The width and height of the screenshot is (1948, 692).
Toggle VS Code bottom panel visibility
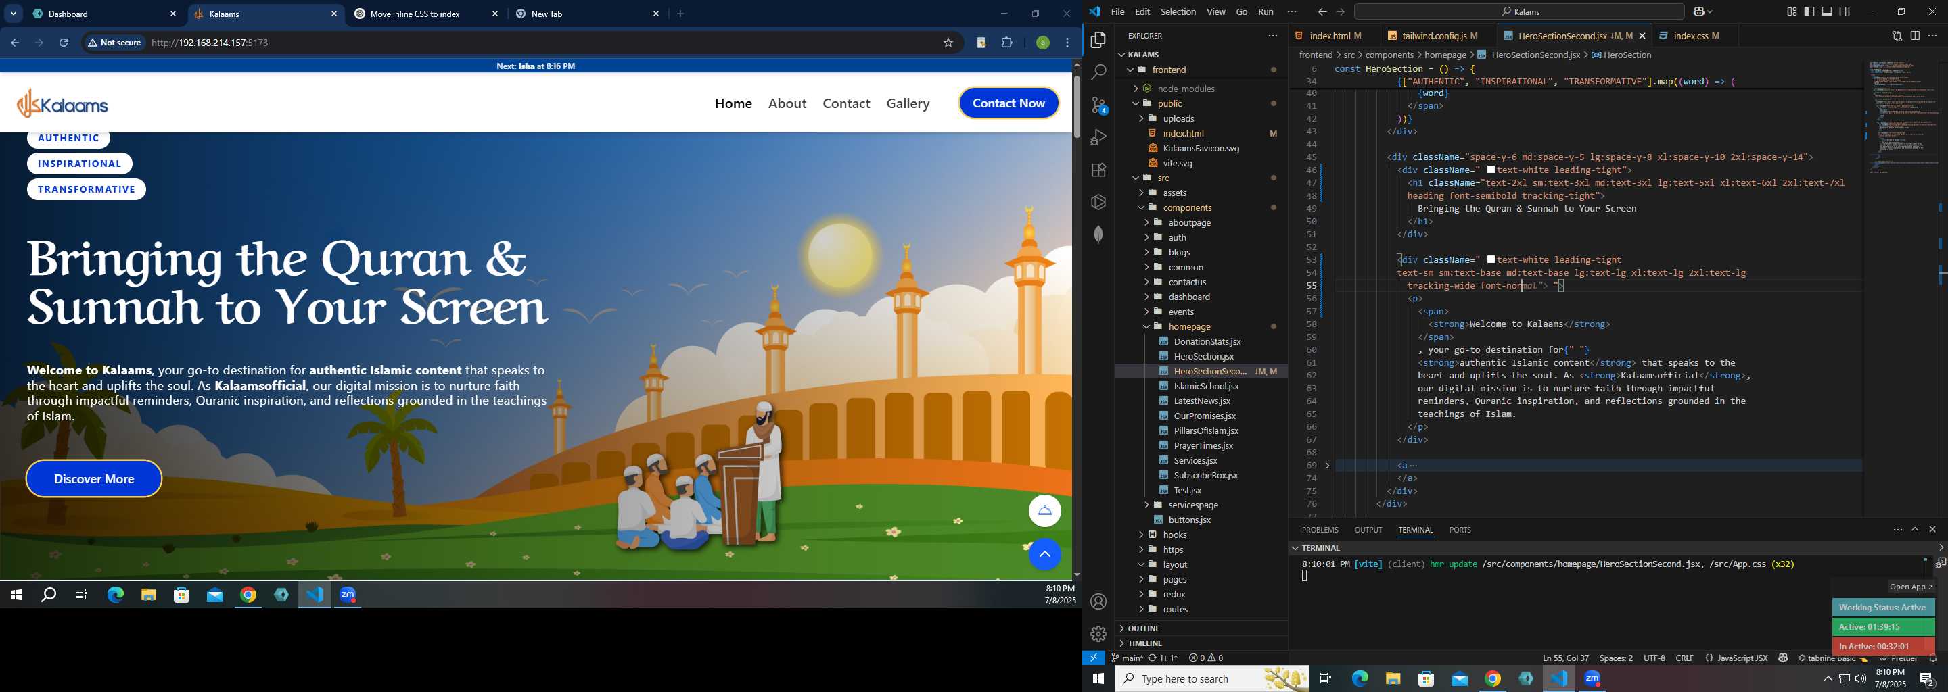(x=1827, y=12)
